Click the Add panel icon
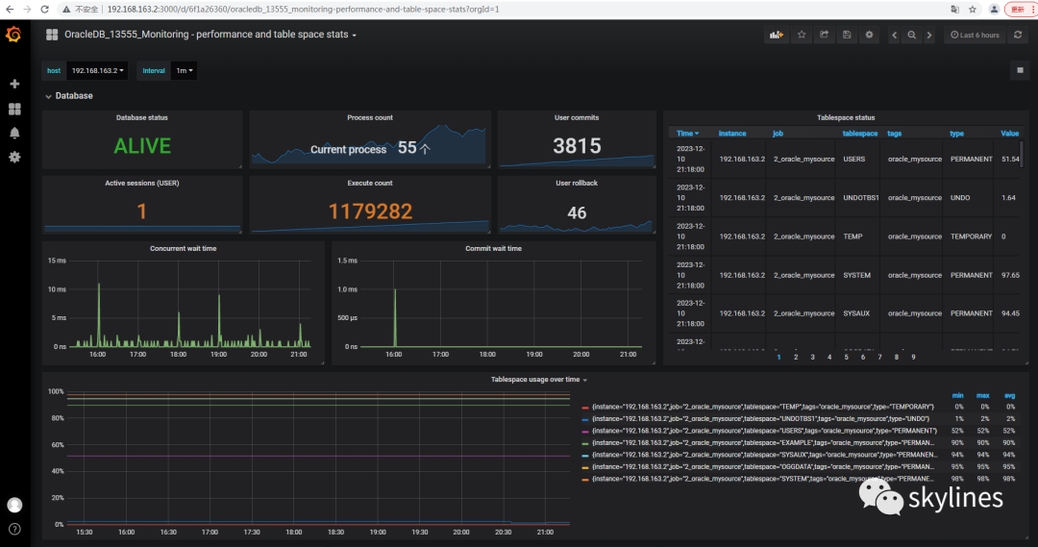1038x547 pixels. pyautogui.click(x=777, y=36)
